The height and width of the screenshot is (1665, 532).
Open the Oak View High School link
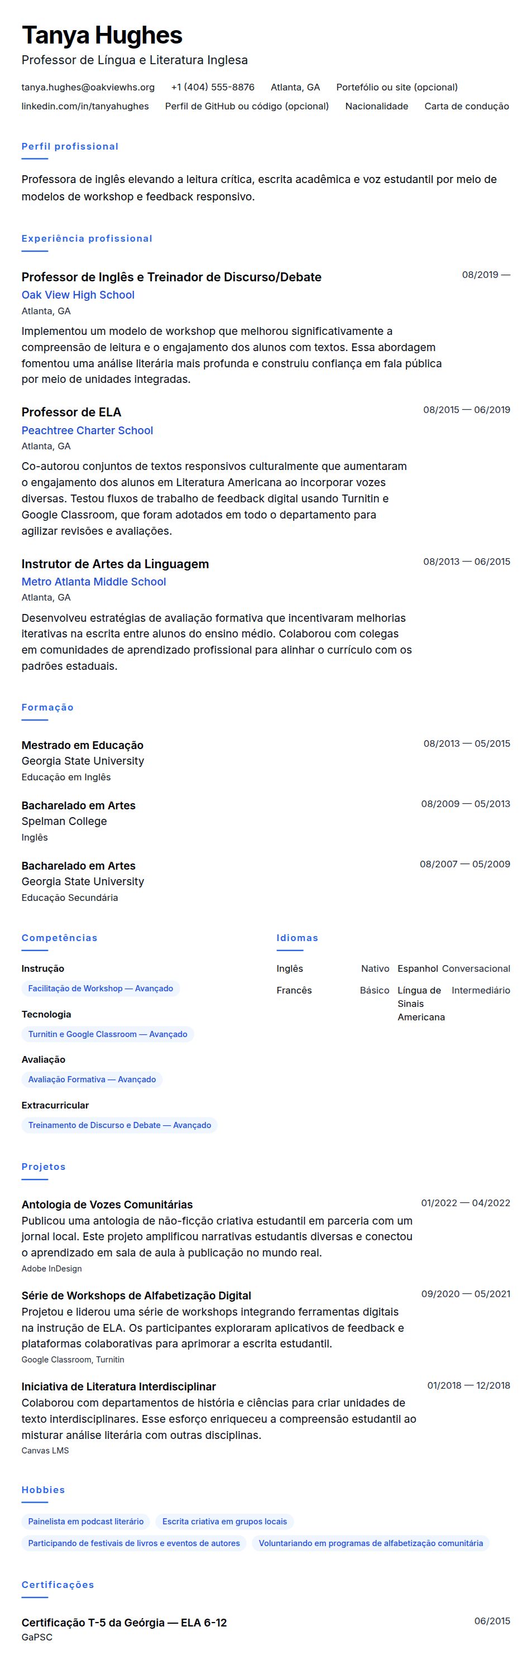point(78,295)
